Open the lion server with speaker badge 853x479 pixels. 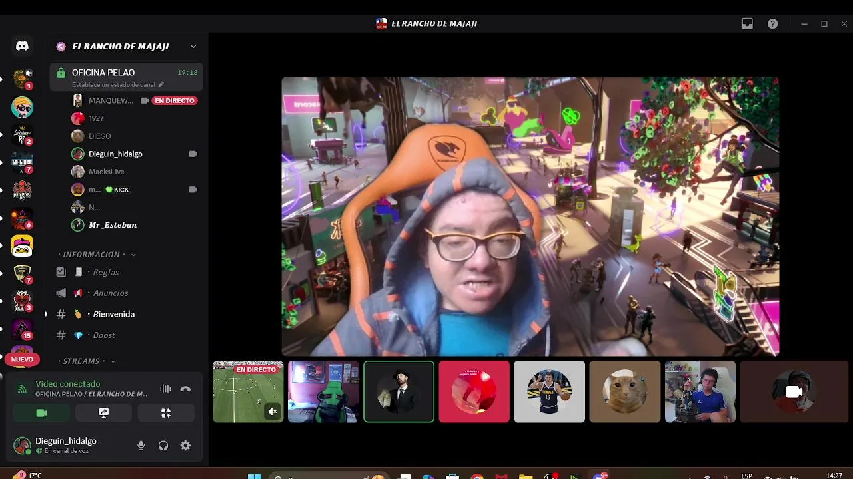[x=22, y=79]
